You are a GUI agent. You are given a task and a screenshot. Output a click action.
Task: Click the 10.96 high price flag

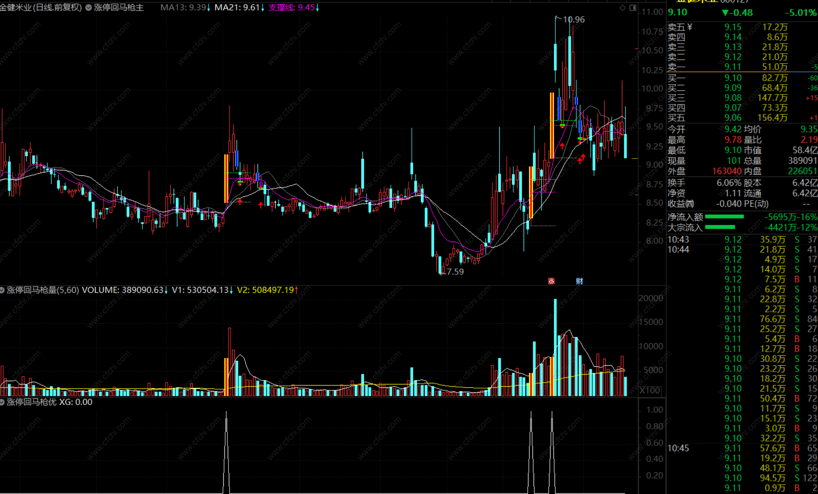pyautogui.click(x=573, y=19)
